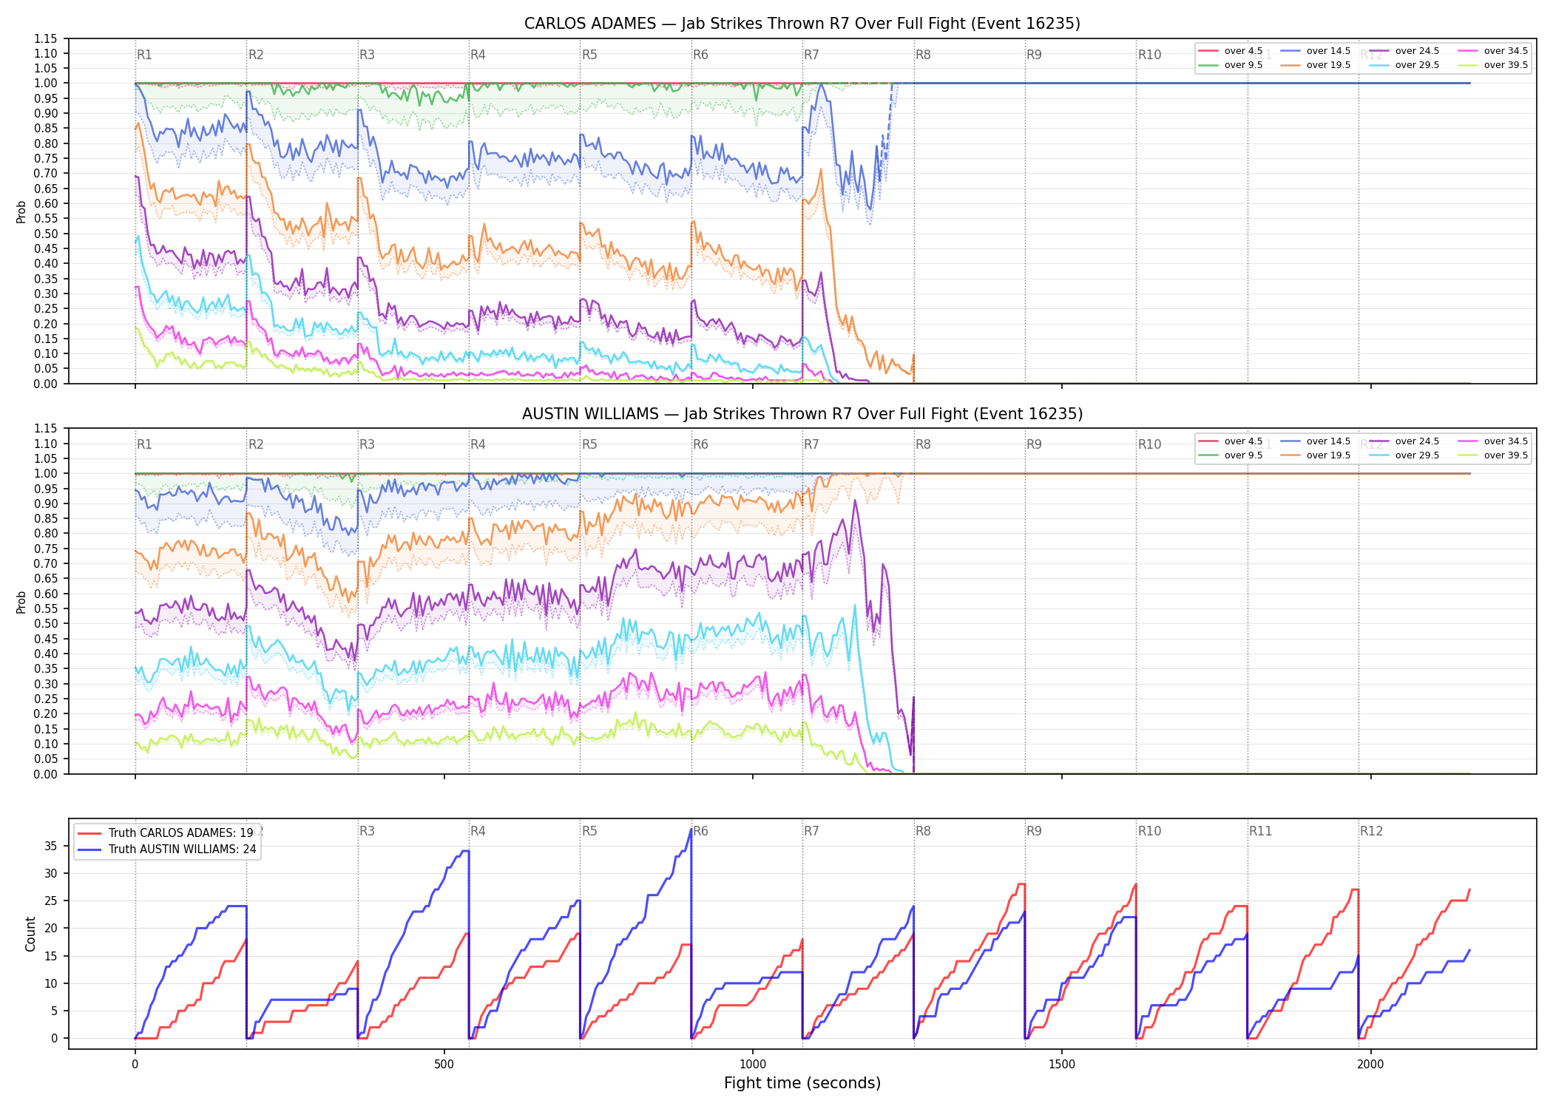The width and height of the screenshot is (1553, 1109).
Task: Click the AUSTIN WILLIAMS chart title
Action: click(802, 414)
